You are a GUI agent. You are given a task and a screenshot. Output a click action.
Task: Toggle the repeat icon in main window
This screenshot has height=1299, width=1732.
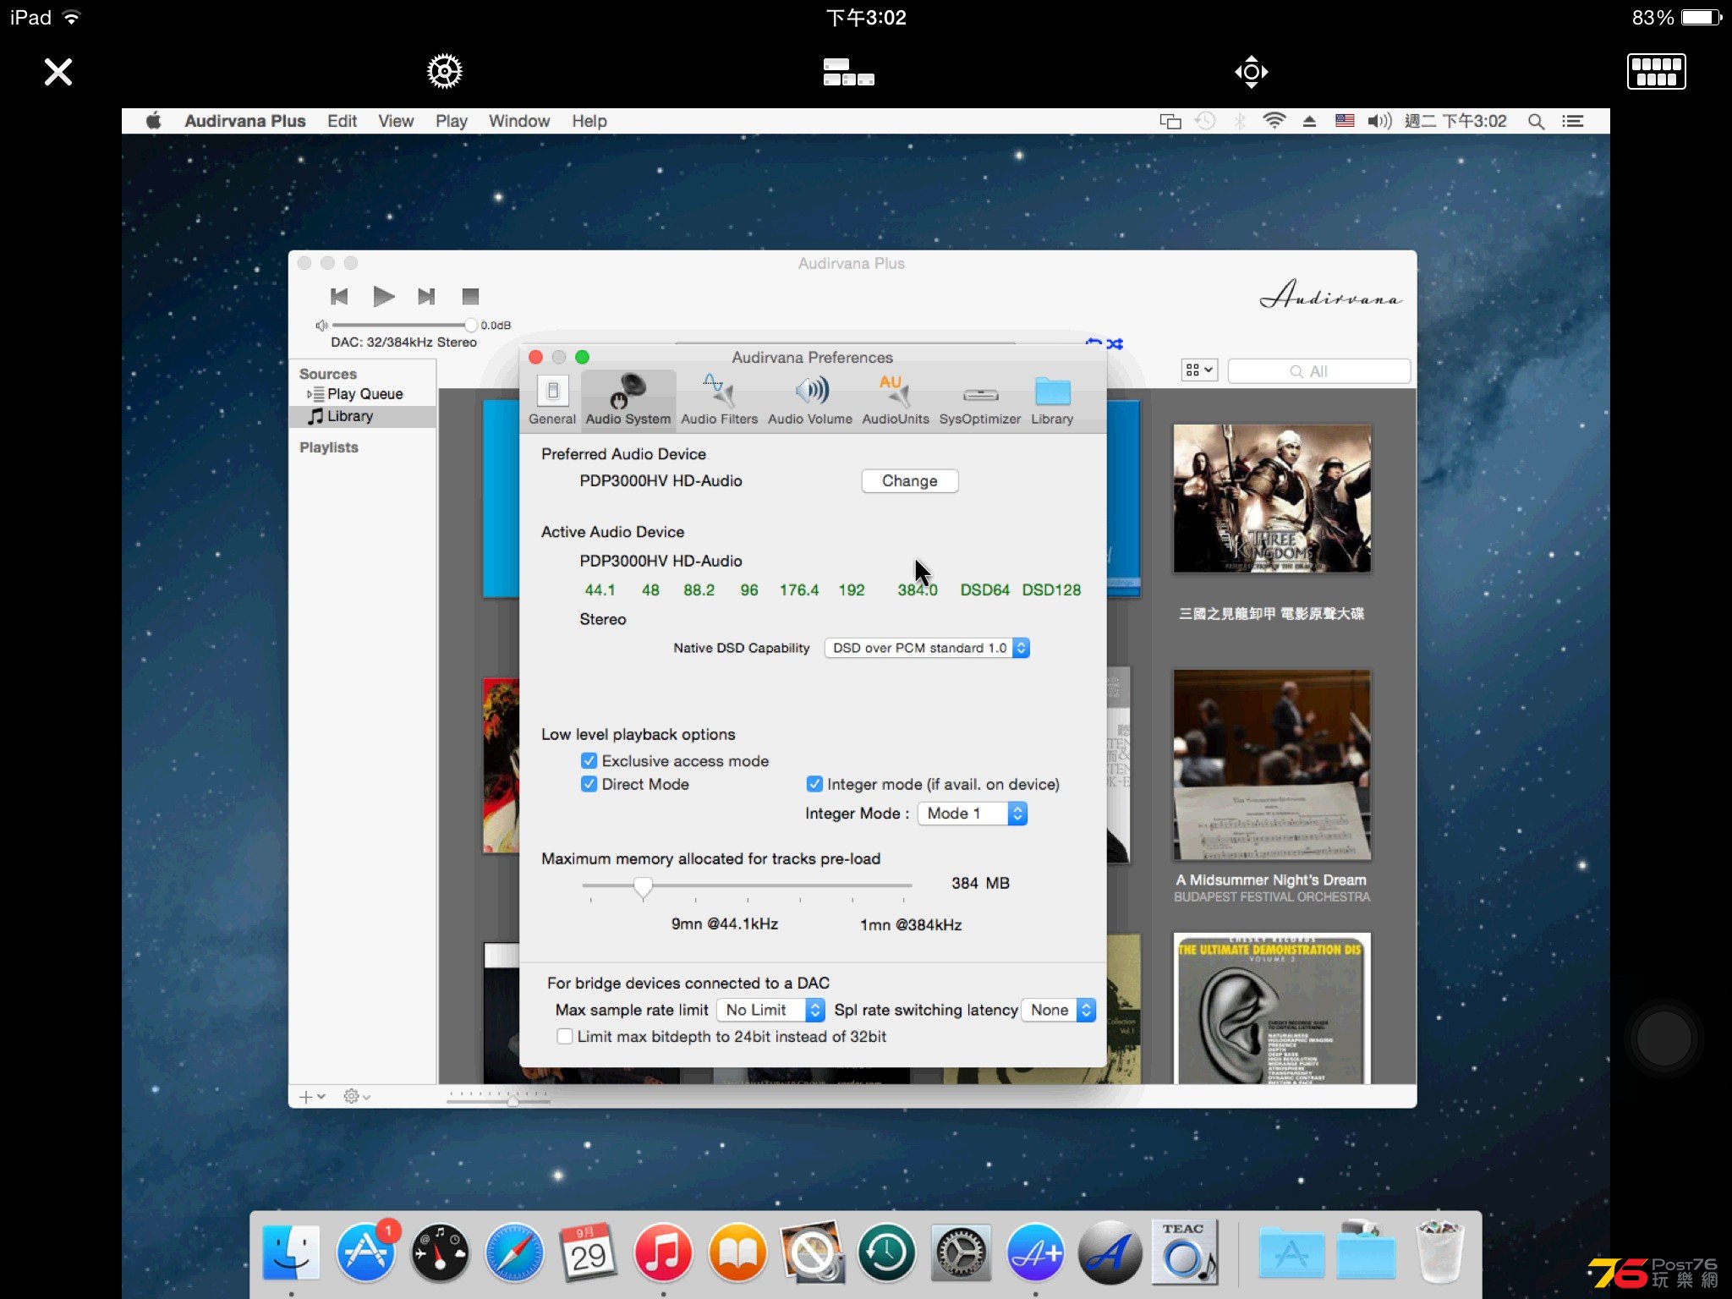click(x=1093, y=343)
